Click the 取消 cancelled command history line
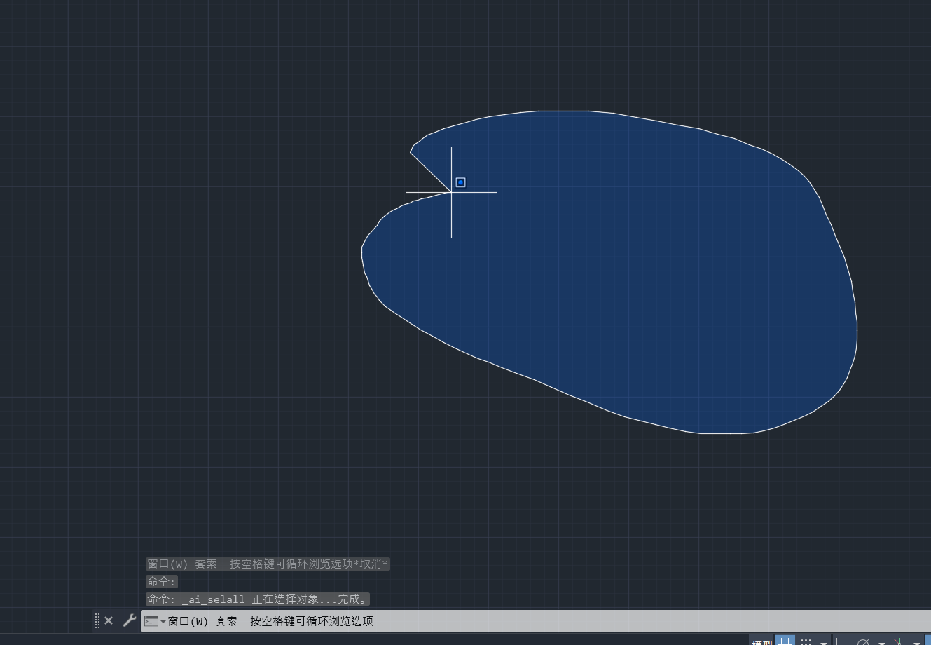The width and height of the screenshot is (931, 645). coord(267,564)
